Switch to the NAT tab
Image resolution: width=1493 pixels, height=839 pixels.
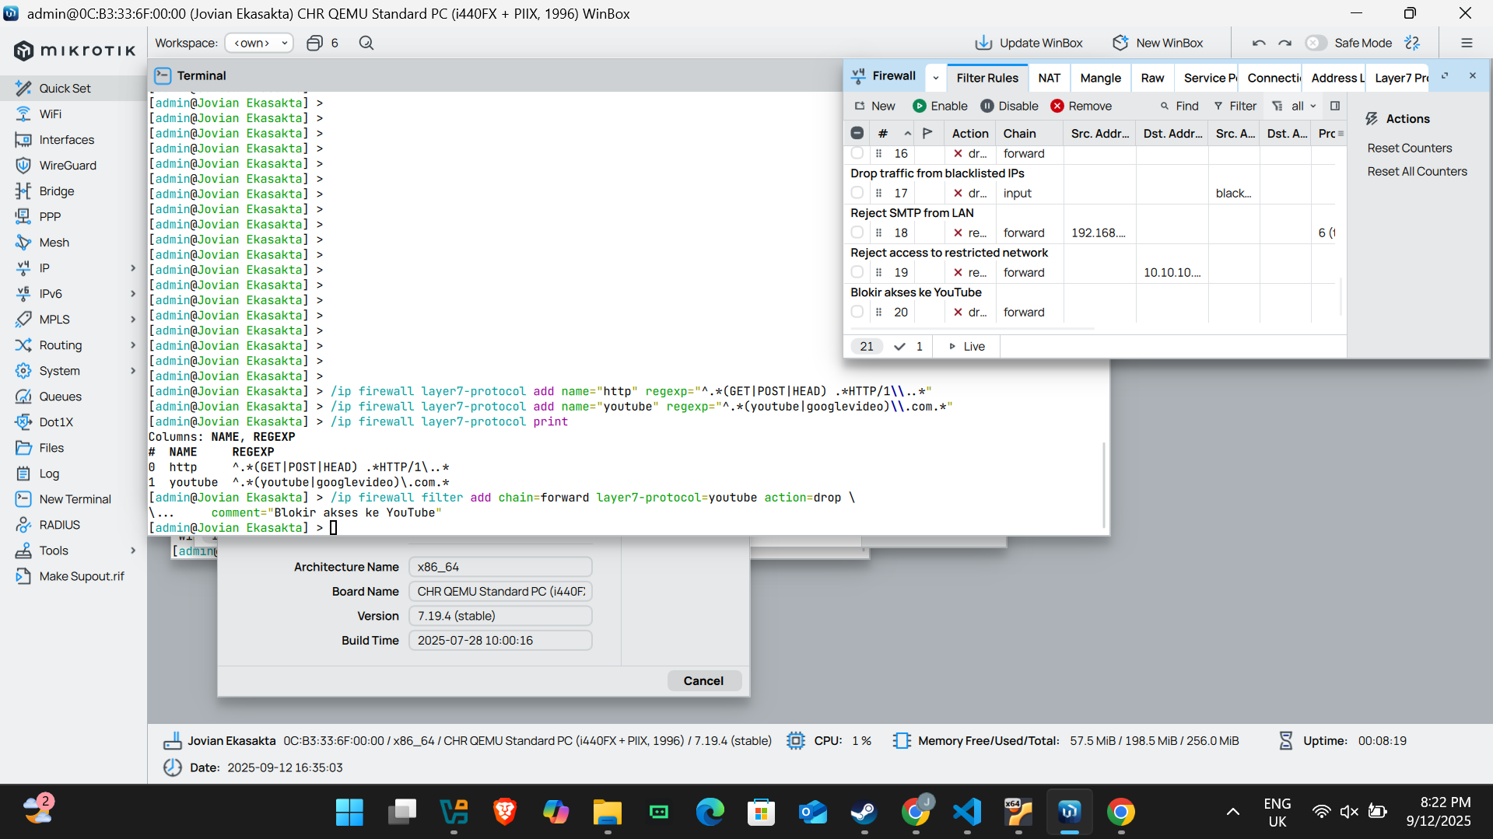coord(1049,77)
